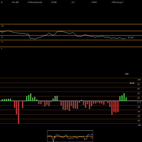Click the RSI axis label 50
Screen dimensions: 142x142
2,37
